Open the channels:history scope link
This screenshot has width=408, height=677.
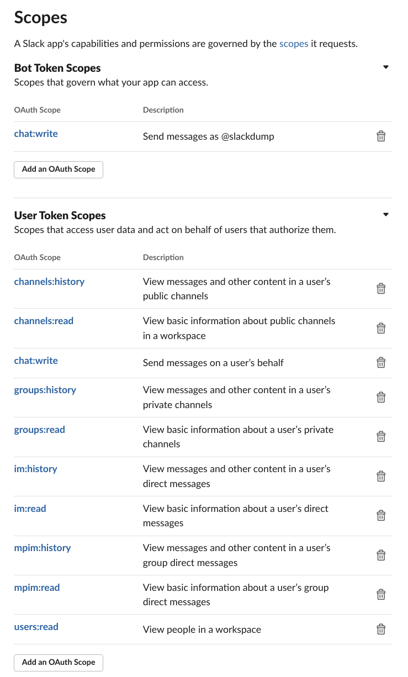click(49, 282)
